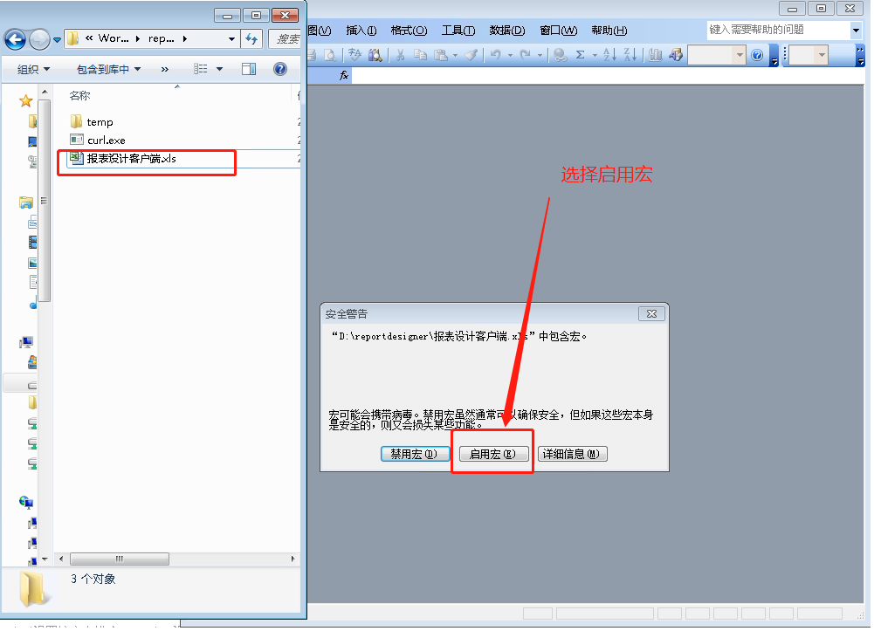
Task: Expand the view options dropdown arrow in Explorer
Action: click(220, 69)
